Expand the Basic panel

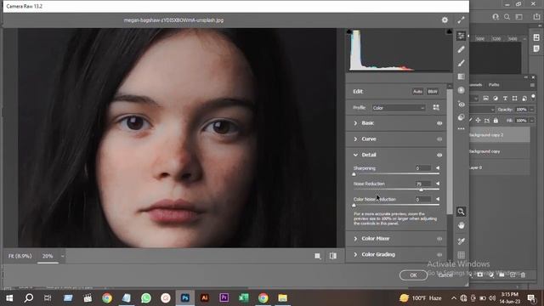(x=355, y=123)
